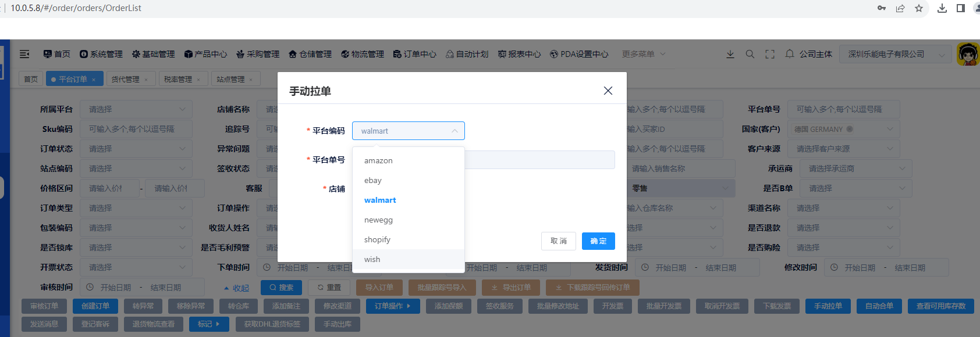Expand the 更多菜单 menu
The height and width of the screenshot is (337, 980).
[x=643, y=54]
